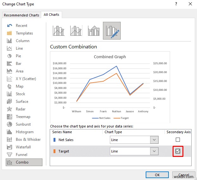
Task: Select Clustered Column - Line on Secondary Axis subtype
Action: tap(76, 31)
